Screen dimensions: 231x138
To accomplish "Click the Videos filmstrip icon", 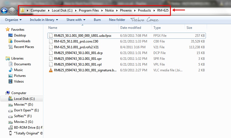I will point(10,81).
